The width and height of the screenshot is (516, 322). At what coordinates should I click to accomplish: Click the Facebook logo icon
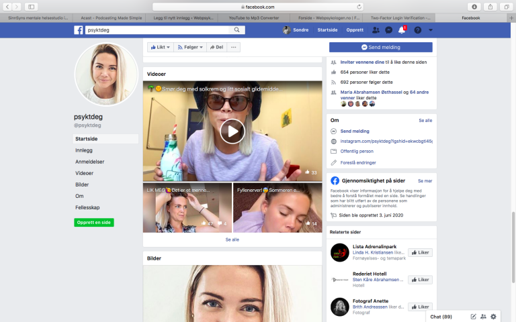[79, 30]
